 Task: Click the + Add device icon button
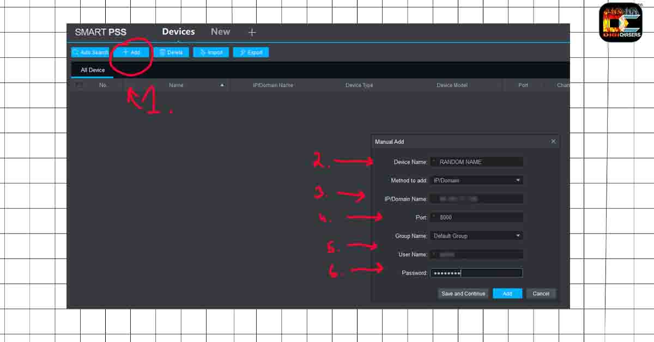point(124,52)
